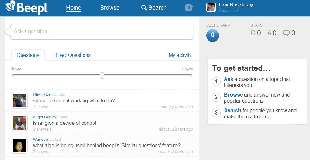Go to the Home menu item
The image size is (310, 160).
pos(74,8)
